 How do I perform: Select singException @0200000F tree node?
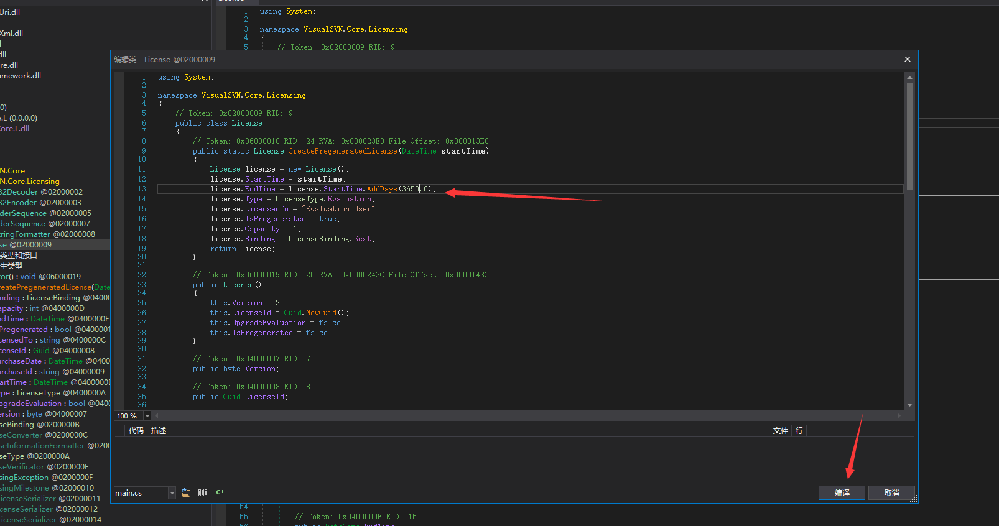point(46,478)
